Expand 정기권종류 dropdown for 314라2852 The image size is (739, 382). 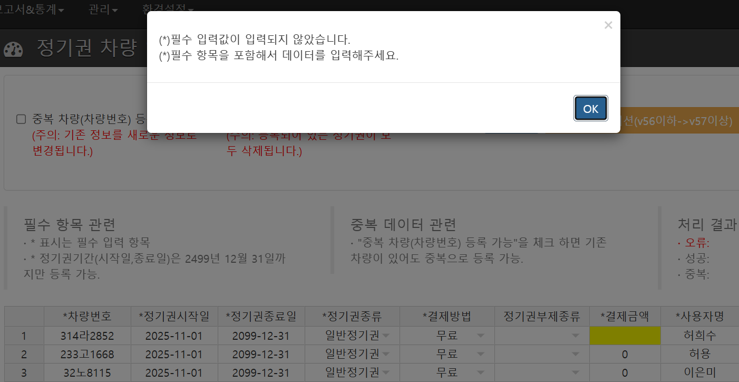pos(386,336)
